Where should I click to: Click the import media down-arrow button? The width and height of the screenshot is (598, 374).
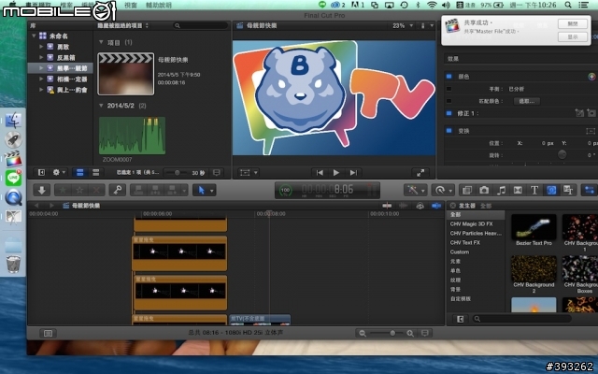(x=41, y=190)
